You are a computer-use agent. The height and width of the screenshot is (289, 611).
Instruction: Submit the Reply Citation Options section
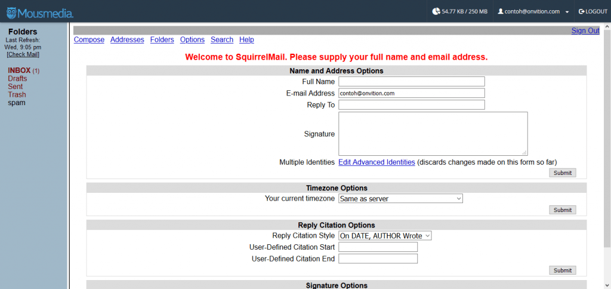pyautogui.click(x=562, y=270)
